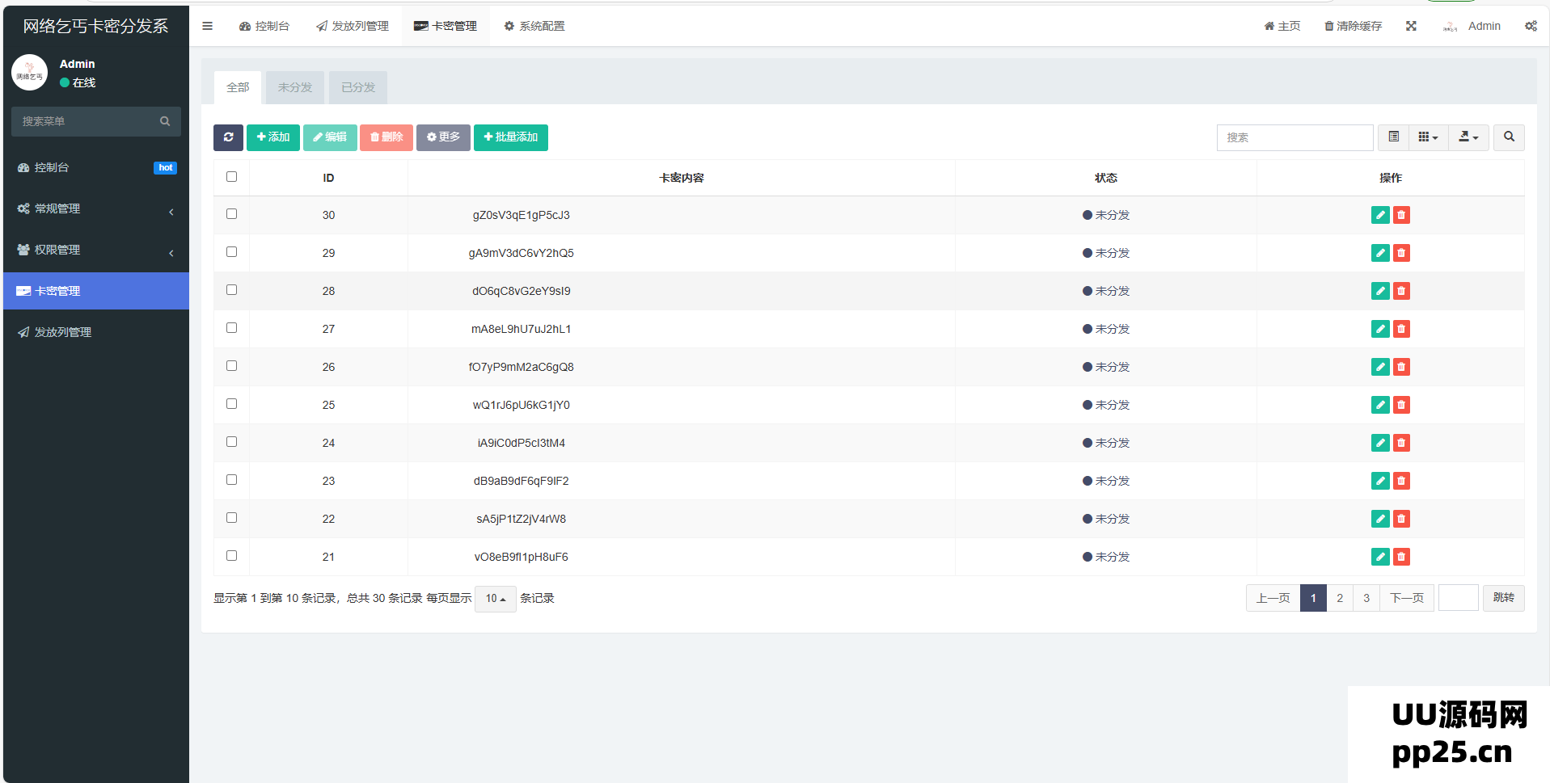Switch to the 未分发 tab
Screen dimensions: 1550x783
294,87
